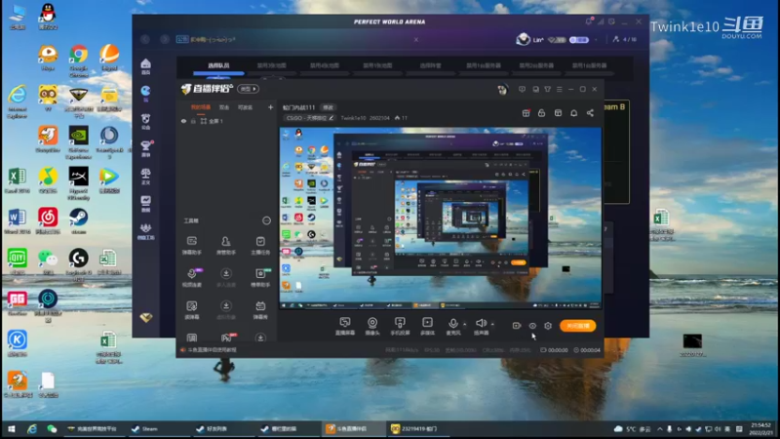Image resolution: width=780 pixels, height=439 pixels.
Task: Open the 斗鱼直播伴侣 taskbar item
Action: point(353,428)
